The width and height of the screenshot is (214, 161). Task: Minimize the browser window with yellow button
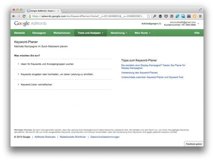click(x=18, y=10)
